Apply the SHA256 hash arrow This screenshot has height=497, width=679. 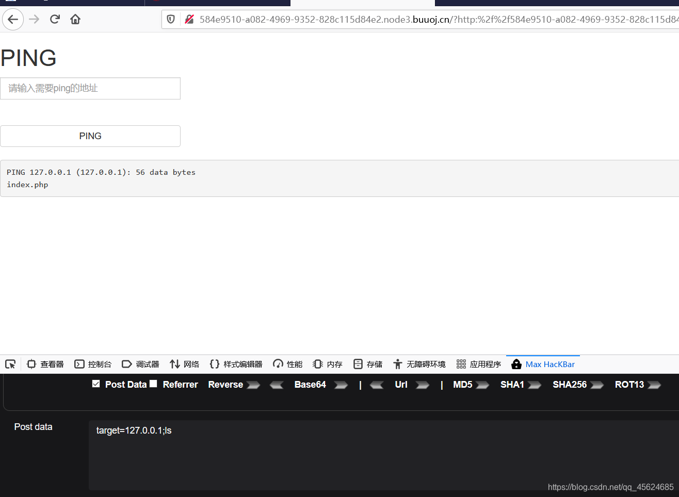pos(597,385)
